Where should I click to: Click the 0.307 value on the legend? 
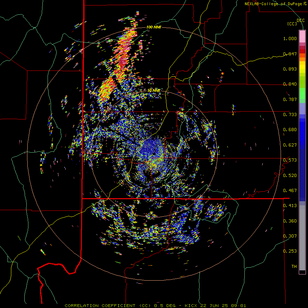[290, 236]
